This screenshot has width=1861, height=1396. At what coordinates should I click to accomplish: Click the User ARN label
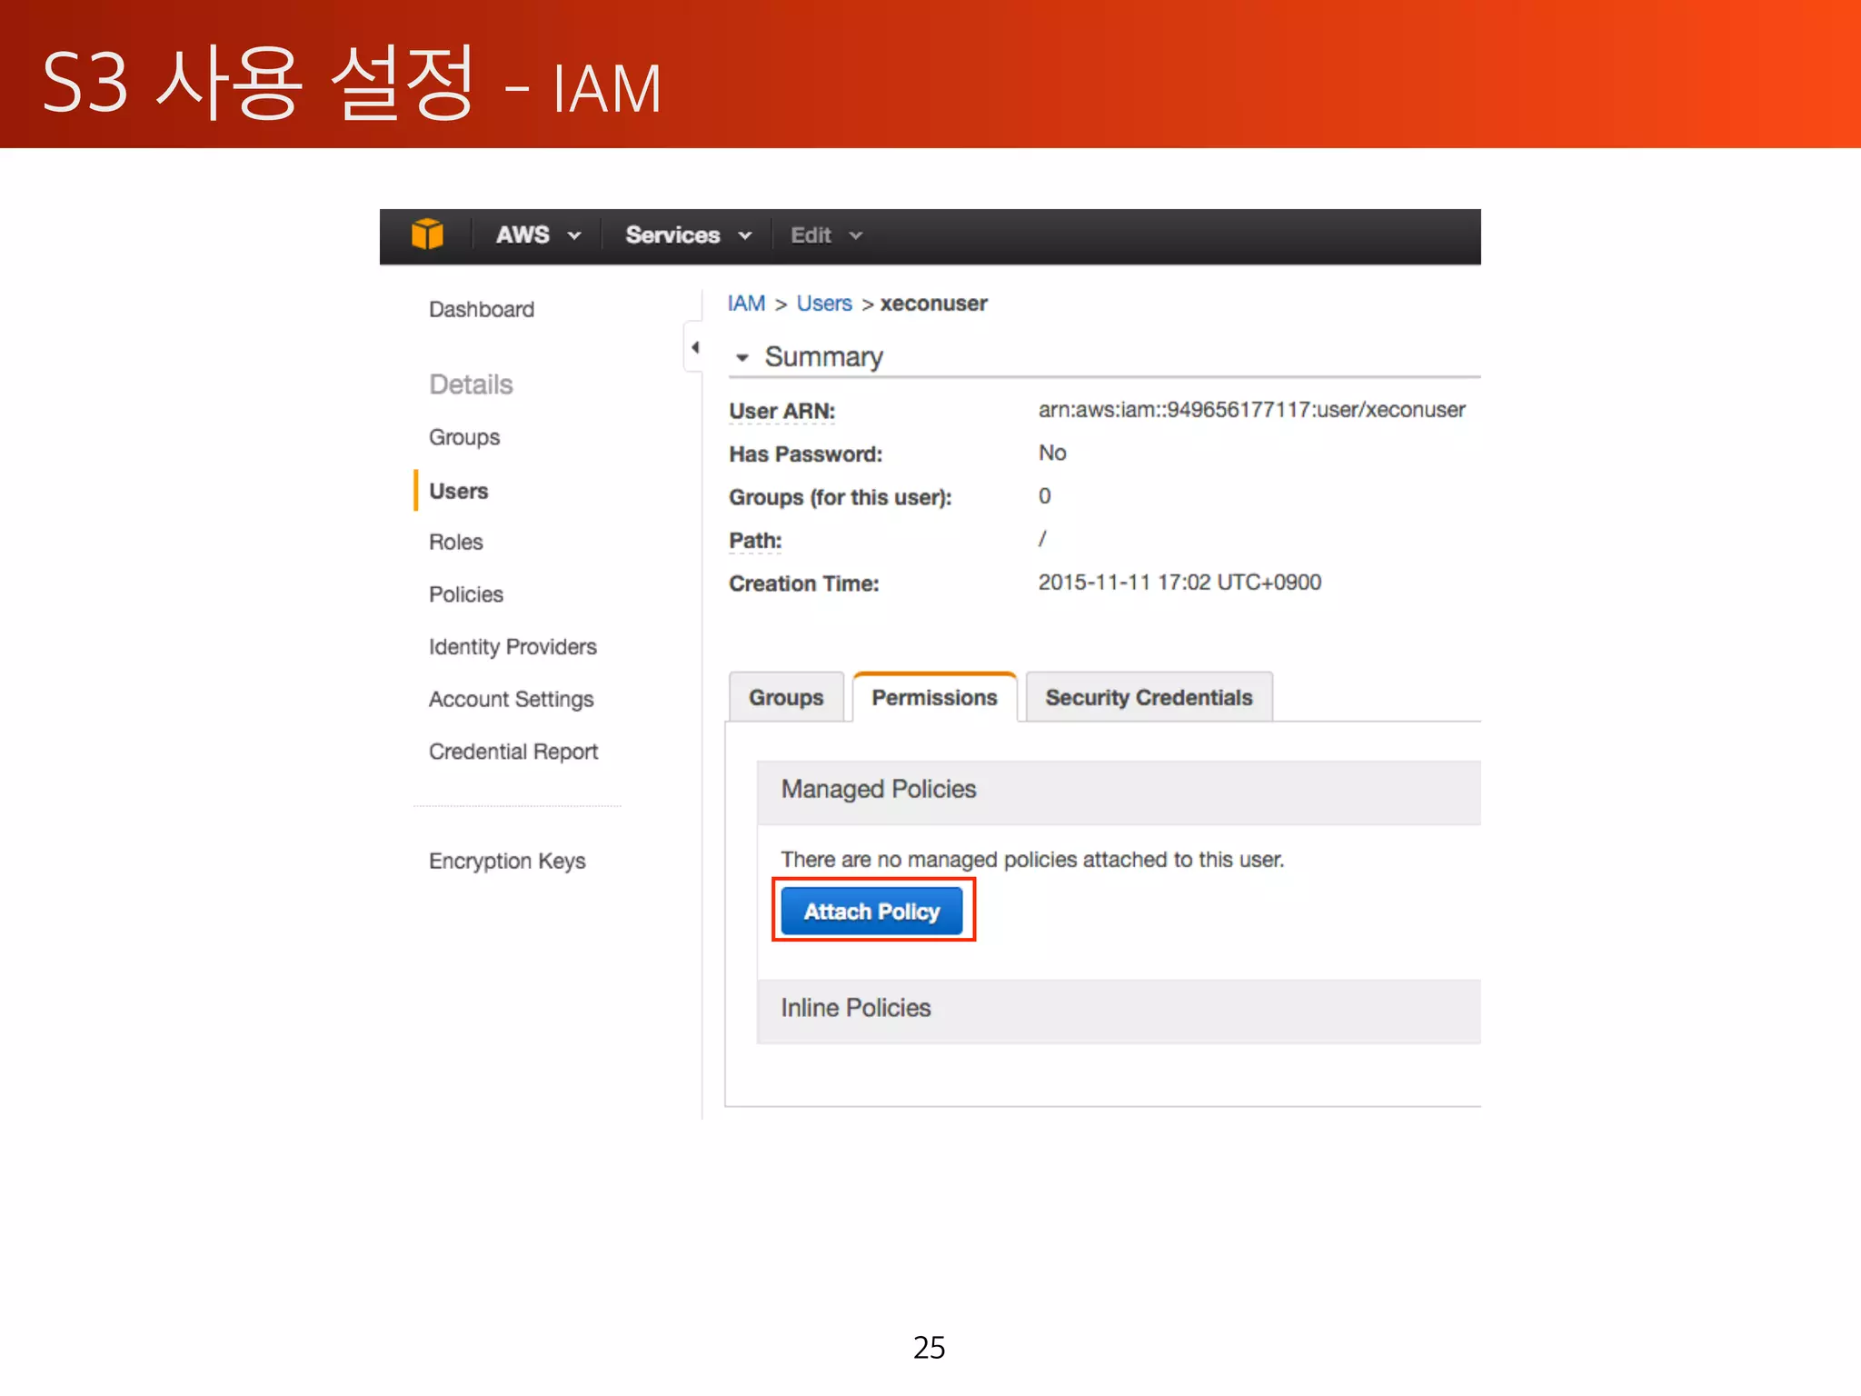(781, 412)
